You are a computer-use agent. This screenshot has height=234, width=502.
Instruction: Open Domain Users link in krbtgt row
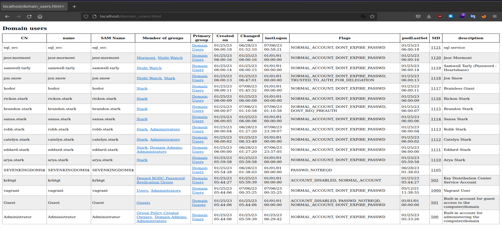pyautogui.click(x=200, y=180)
